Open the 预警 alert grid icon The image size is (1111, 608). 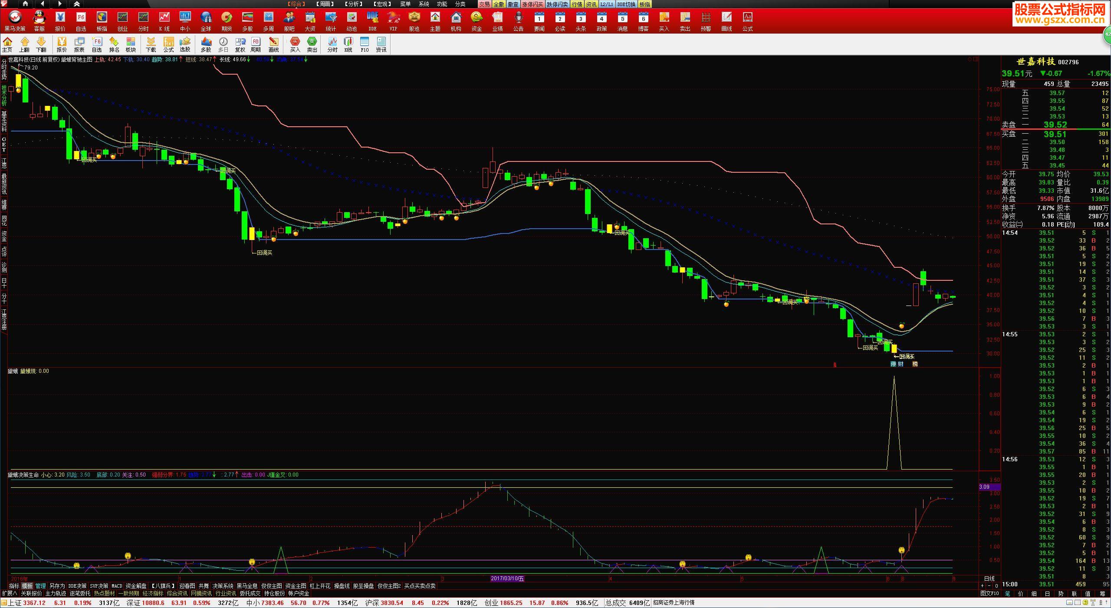[x=706, y=21]
